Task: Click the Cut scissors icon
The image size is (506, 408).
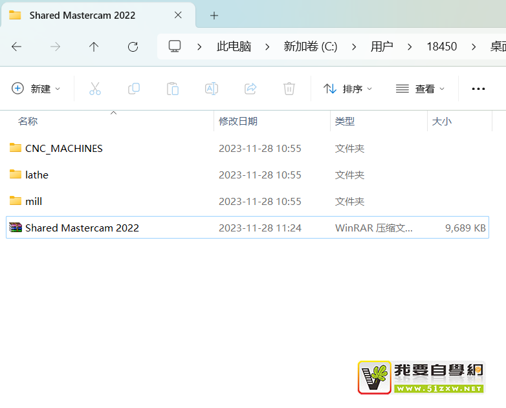Action: pyautogui.click(x=95, y=89)
